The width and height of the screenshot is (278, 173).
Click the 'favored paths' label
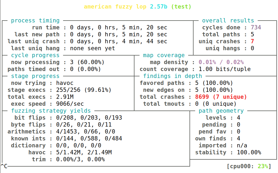[x=162, y=83]
